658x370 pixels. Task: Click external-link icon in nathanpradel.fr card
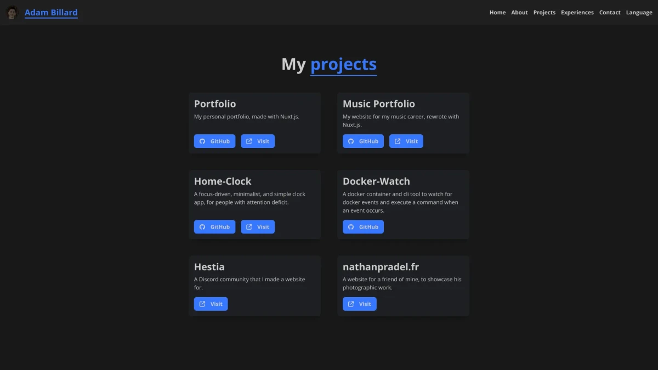(x=351, y=304)
